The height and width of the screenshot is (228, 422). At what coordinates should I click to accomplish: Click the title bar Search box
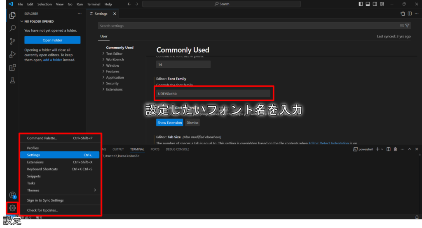tap(221, 4)
